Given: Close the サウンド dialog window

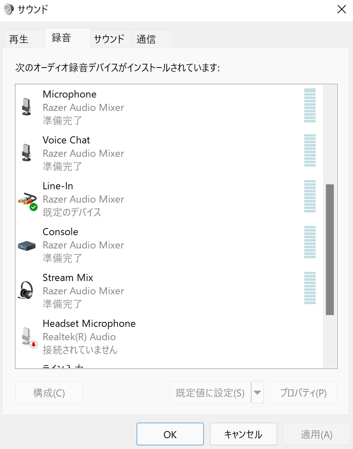Looking at the screenshot, I should pos(342,10).
